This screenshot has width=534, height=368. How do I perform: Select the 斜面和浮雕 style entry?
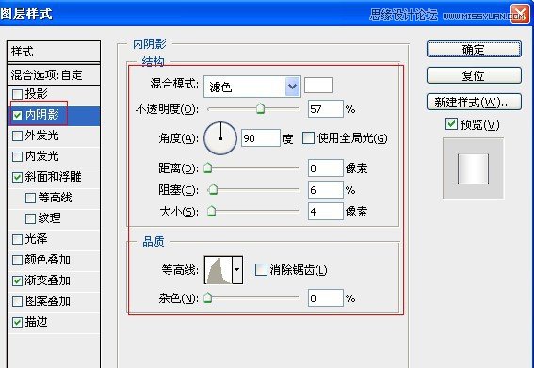[x=53, y=177]
